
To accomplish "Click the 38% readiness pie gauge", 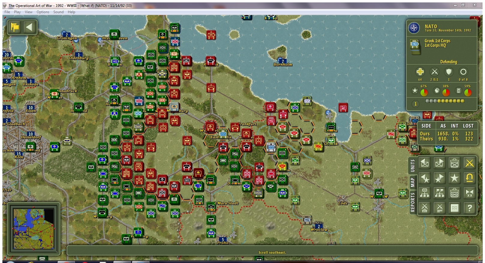I will (446, 92).
